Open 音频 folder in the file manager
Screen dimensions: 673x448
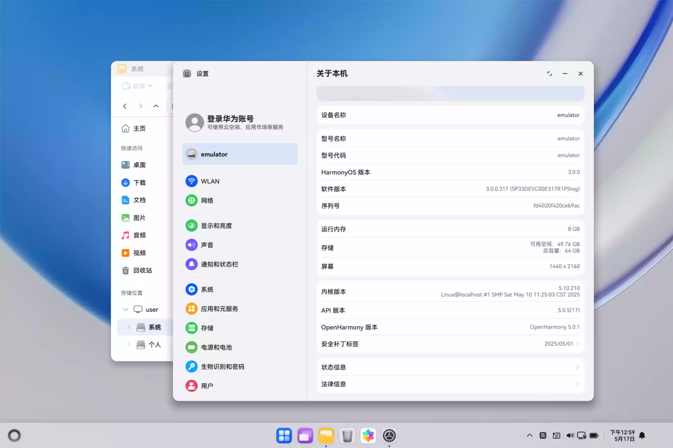point(133,235)
